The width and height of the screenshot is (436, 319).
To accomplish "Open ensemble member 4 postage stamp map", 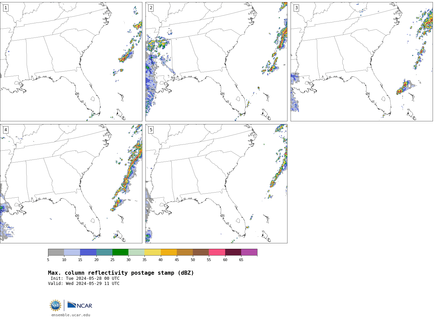I will point(71,184).
